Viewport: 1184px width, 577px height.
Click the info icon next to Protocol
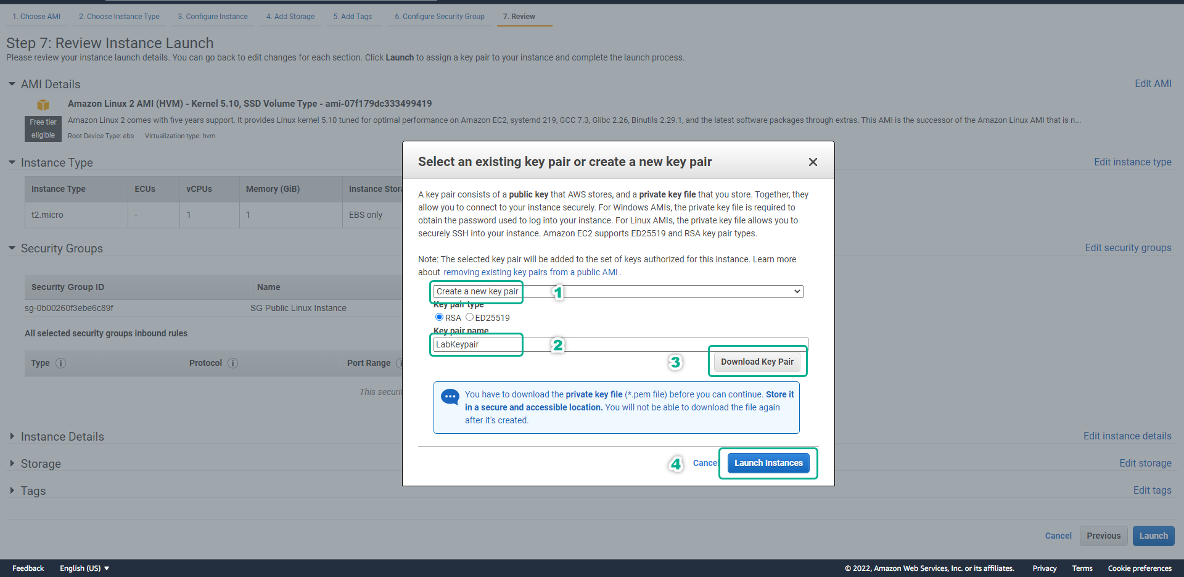coord(232,363)
